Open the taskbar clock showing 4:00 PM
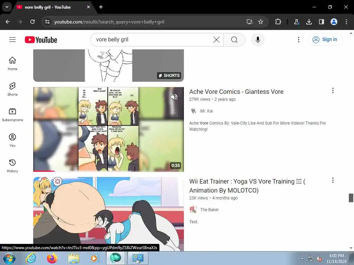The image size is (354, 265). [336, 258]
